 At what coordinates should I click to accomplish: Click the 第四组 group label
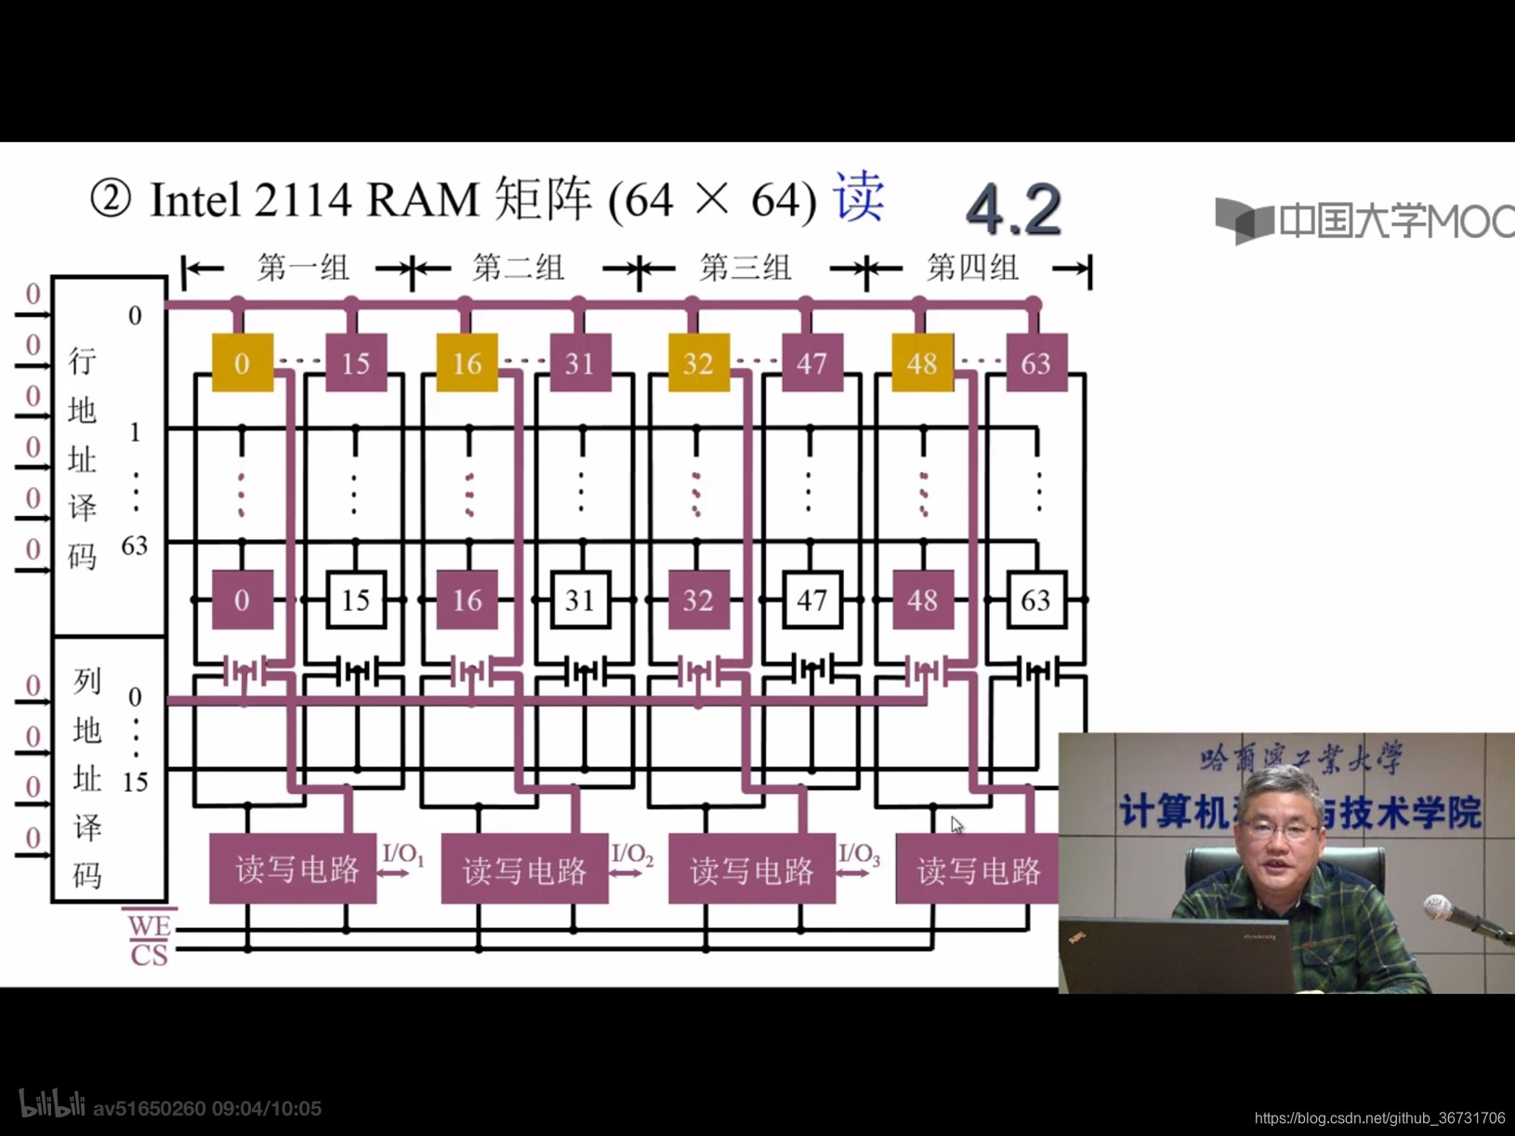click(973, 268)
